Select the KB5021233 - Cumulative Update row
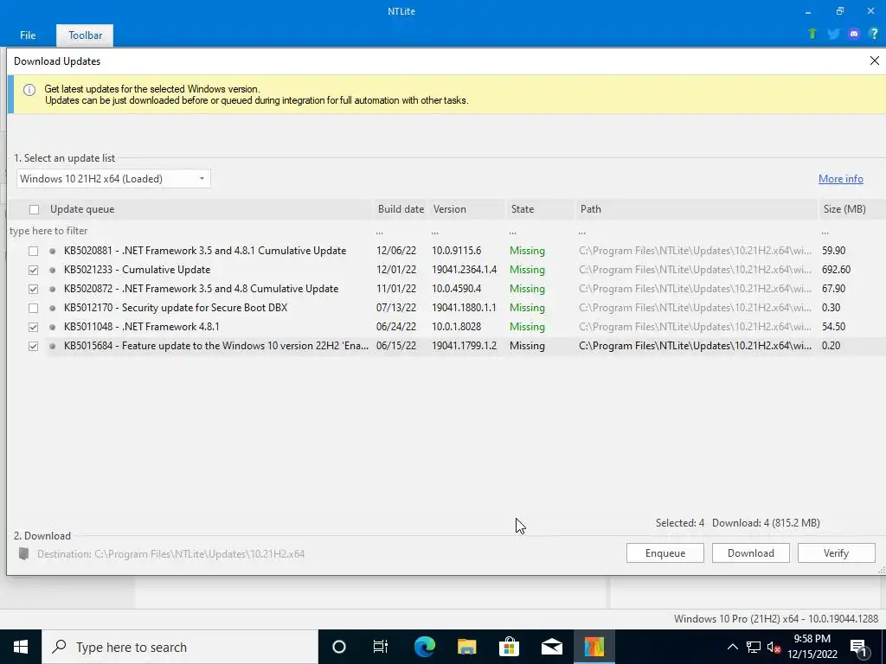The height and width of the screenshot is (664, 886). point(446,270)
